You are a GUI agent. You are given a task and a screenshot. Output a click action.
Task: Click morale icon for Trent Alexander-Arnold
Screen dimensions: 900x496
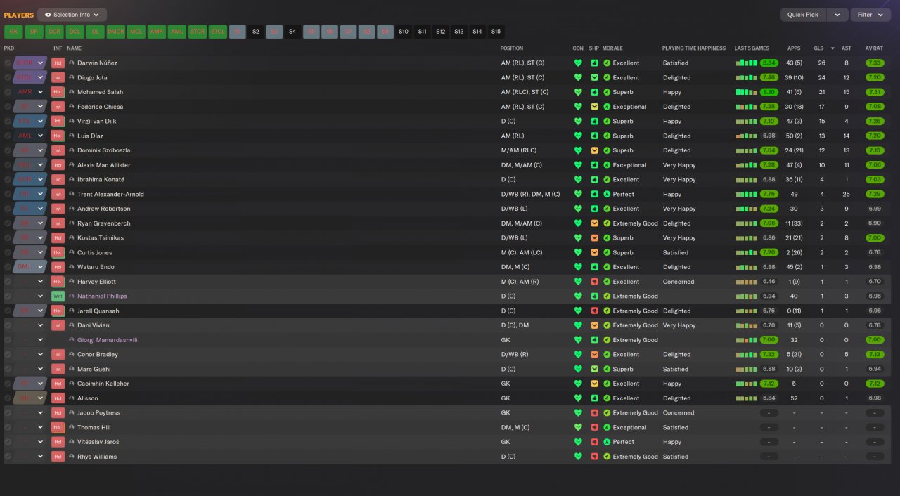click(607, 195)
